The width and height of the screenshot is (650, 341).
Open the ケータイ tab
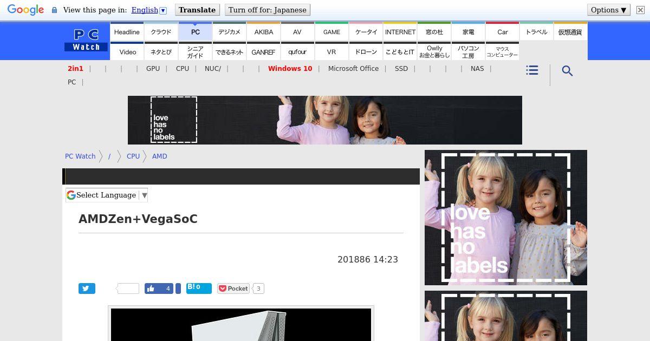366,32
